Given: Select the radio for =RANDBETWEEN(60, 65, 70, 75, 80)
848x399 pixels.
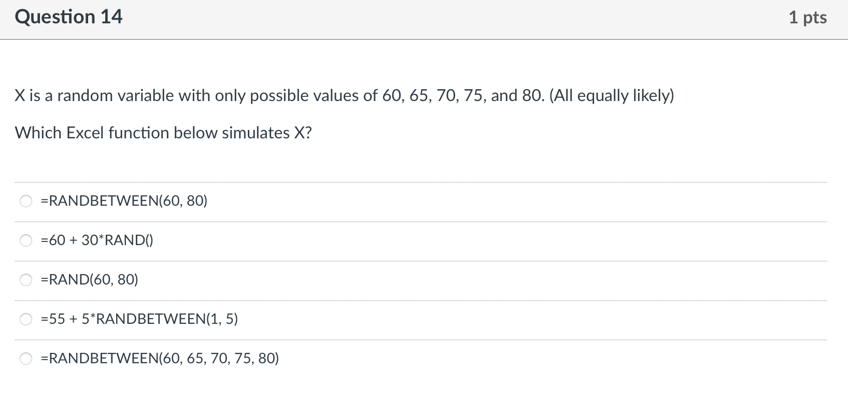Looking at the screenshot, I should click(x=26, y=359).
